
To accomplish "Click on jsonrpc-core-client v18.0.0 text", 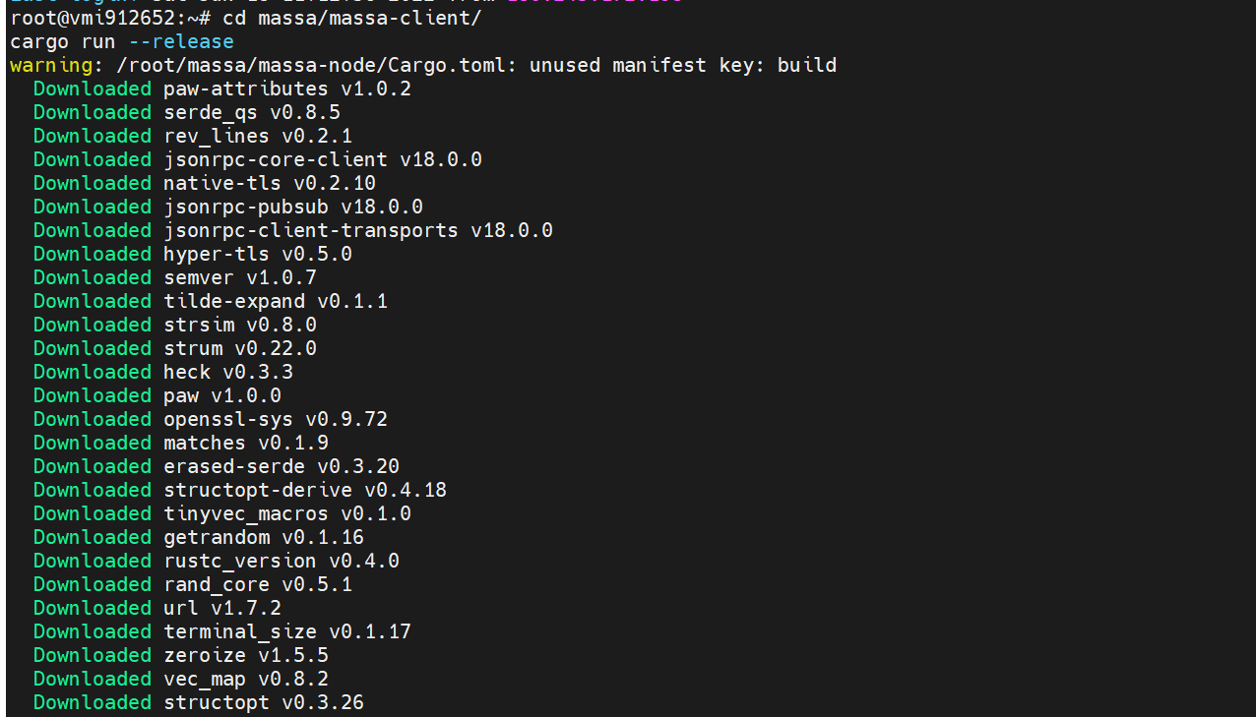I will tap(323, 160).
